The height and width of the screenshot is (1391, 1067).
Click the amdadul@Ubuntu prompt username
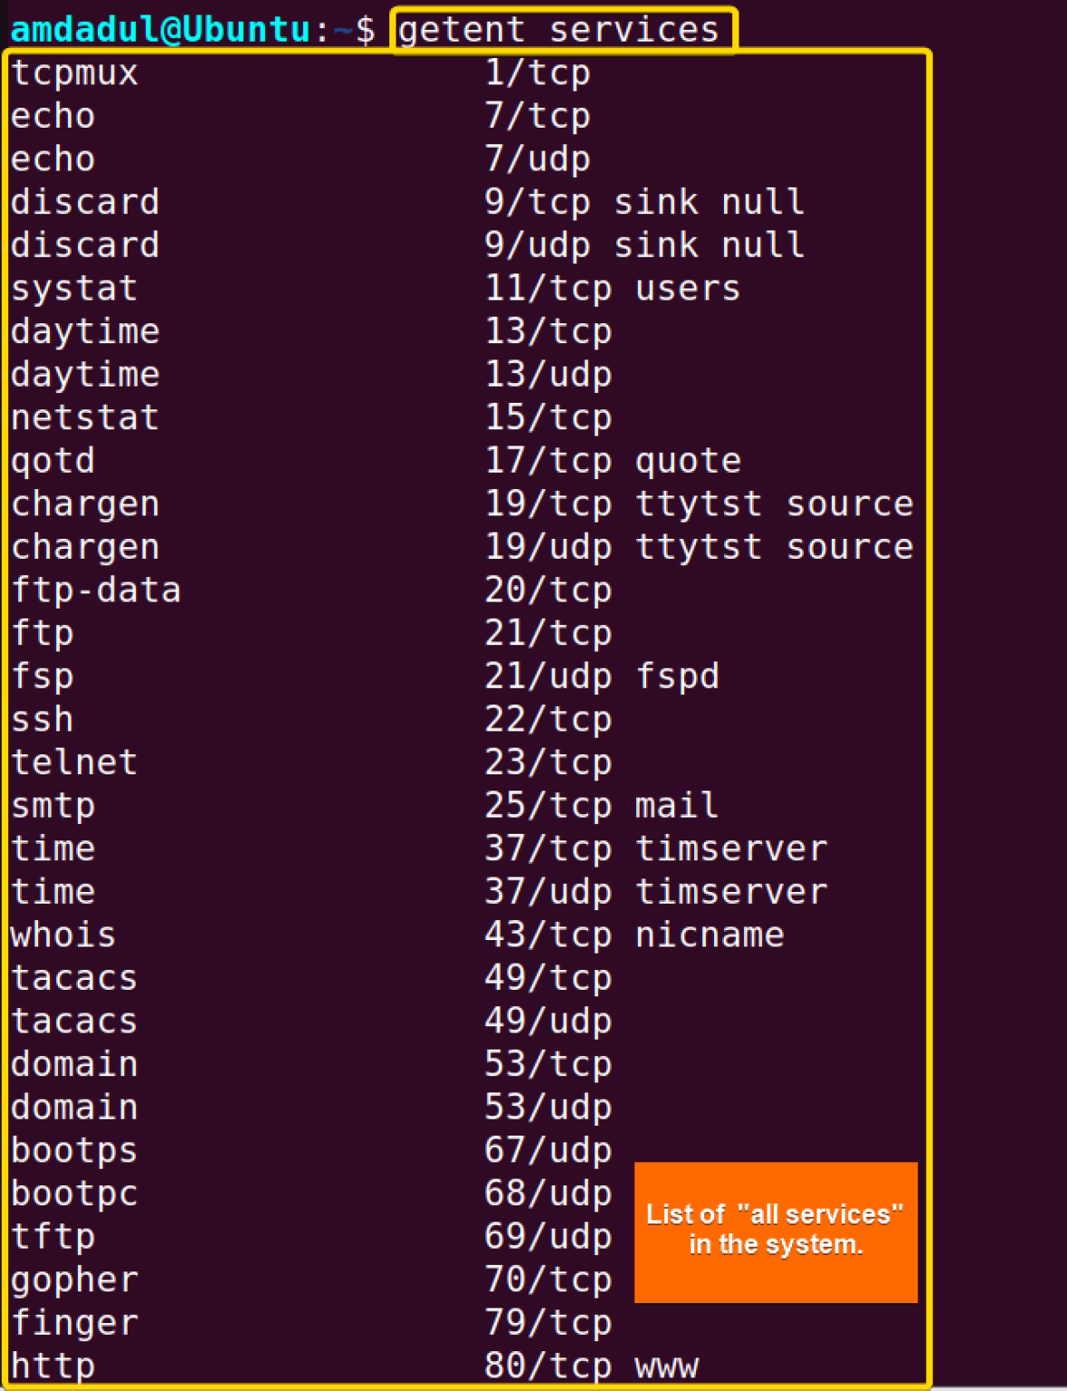(160, 30)
